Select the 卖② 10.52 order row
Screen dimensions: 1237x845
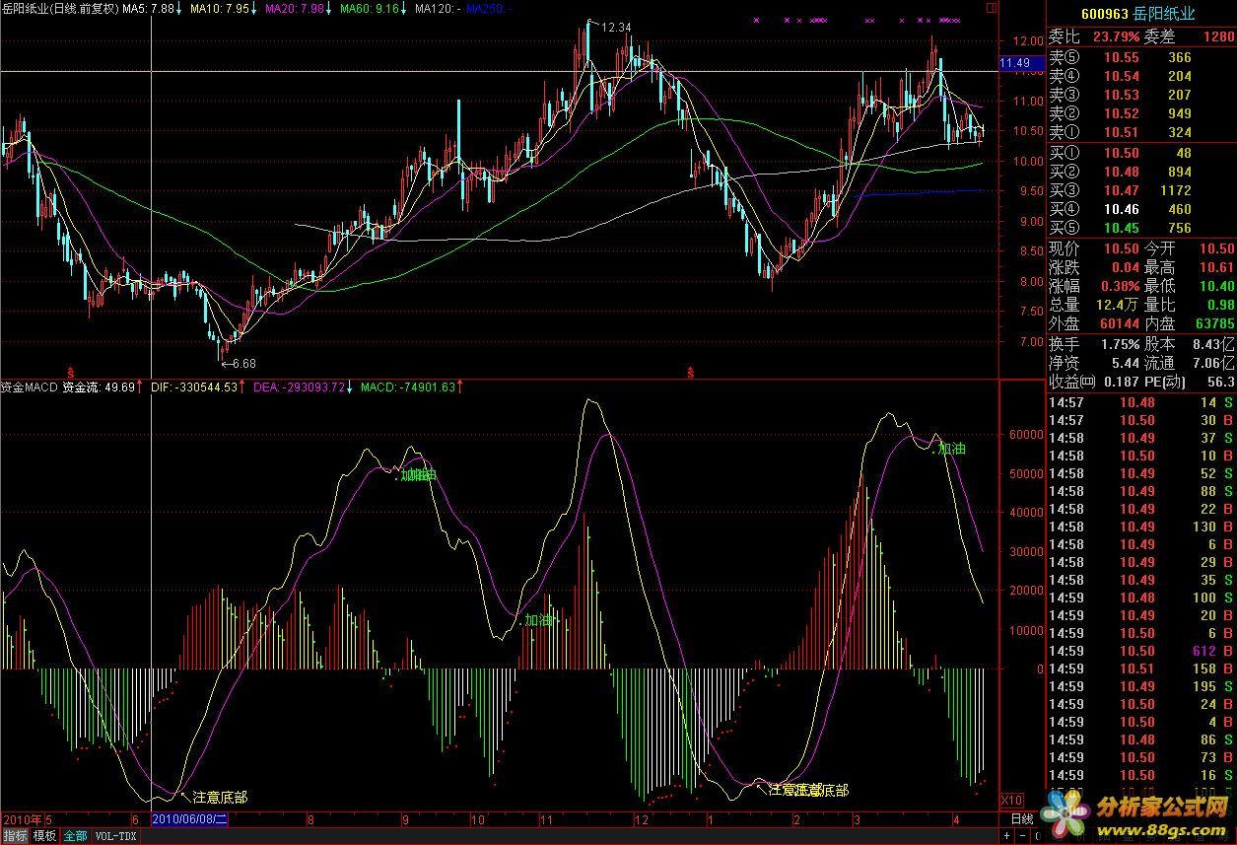click(1140, 113)
